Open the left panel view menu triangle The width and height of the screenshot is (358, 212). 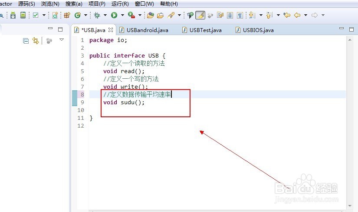(x=62, y=40)
